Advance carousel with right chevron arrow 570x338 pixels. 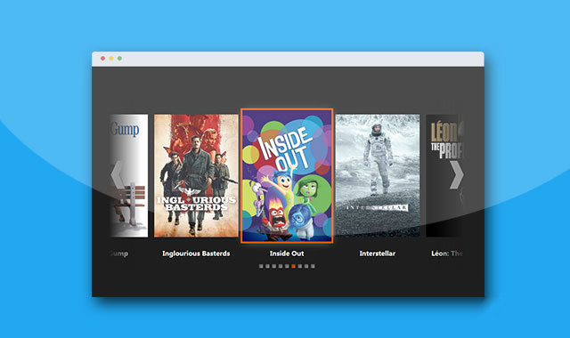pyautogui.click(x=457, y=175)
